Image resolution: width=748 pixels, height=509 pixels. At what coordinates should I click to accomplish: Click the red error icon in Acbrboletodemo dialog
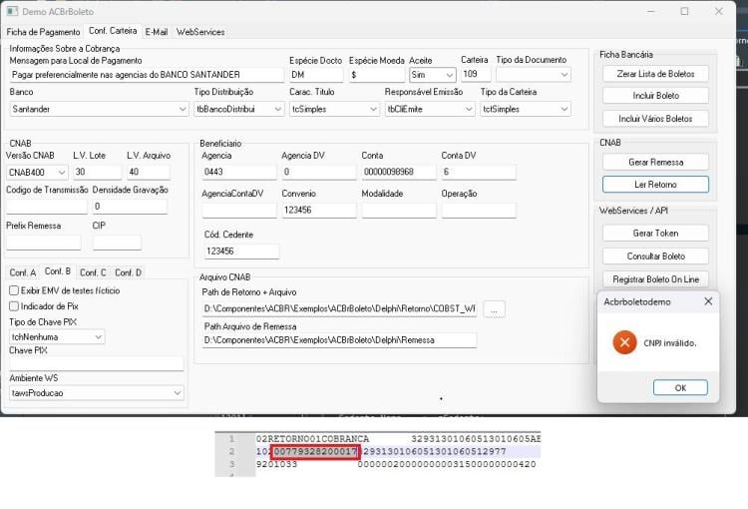pos(624,342)
